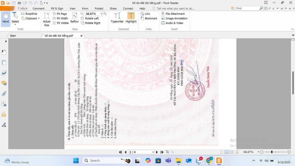295x166 pixels.
Task: Open the Attachments panel paperclip icon
Action: [x=4, y=94]
